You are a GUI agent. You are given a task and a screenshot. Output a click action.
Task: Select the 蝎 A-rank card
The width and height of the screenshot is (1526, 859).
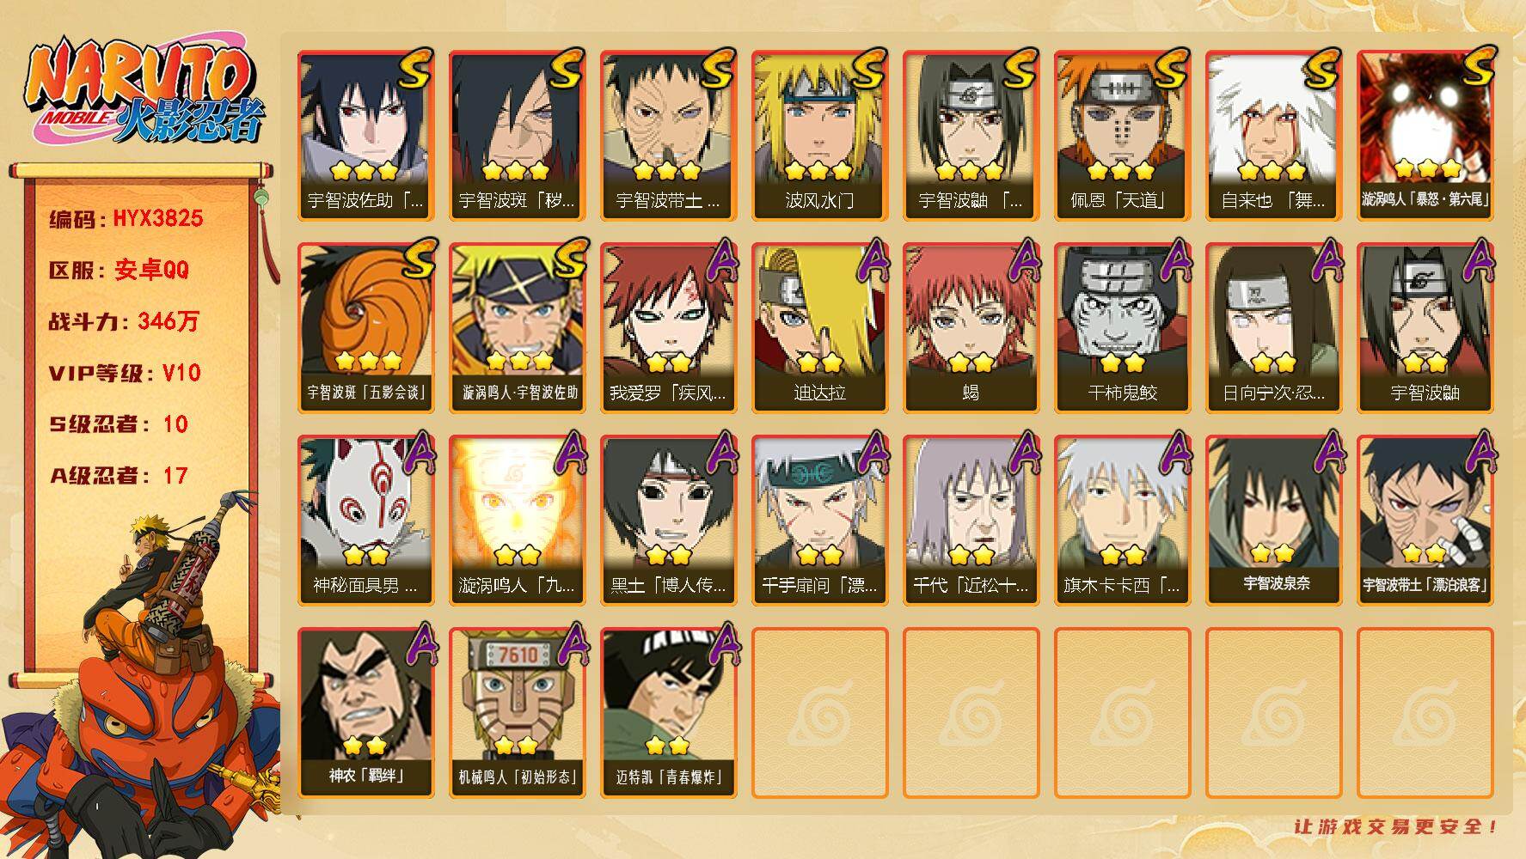(x=971, y=328)
